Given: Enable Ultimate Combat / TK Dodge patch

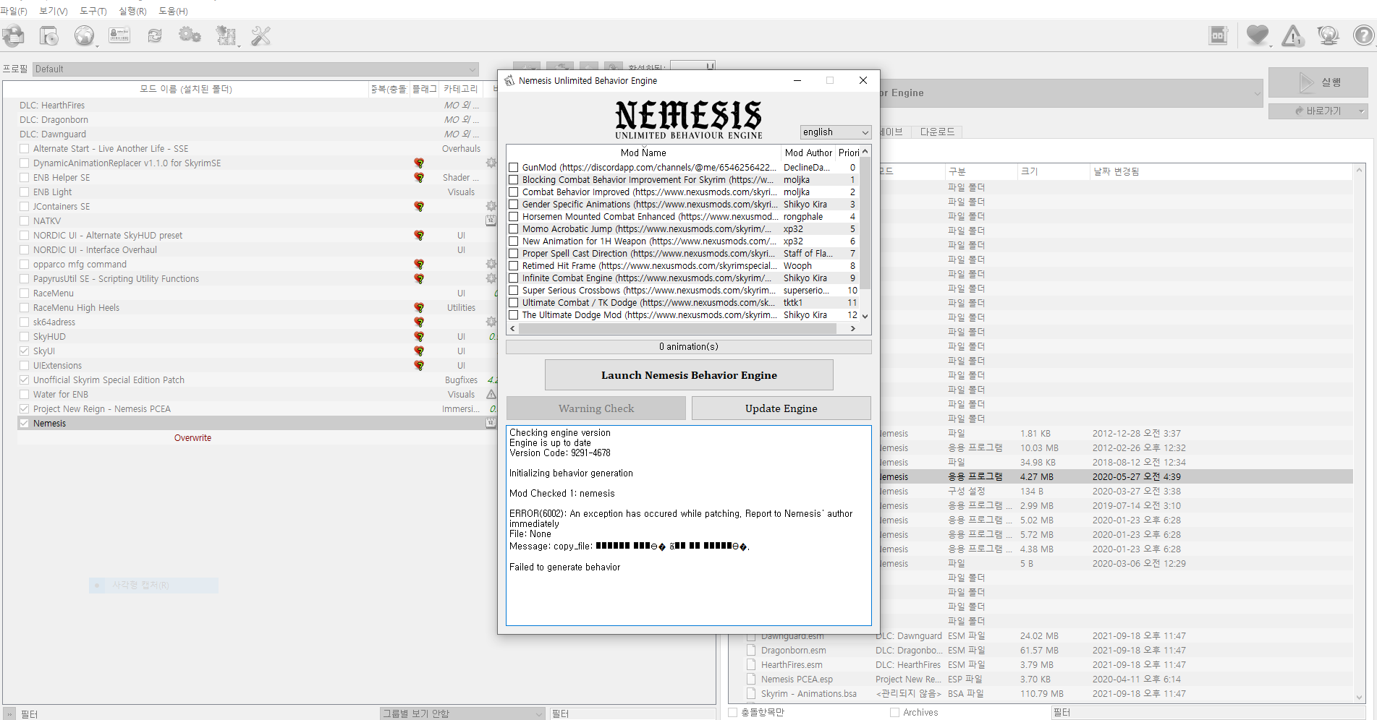Looking at the screenshot, I should [x=514, y=302].
